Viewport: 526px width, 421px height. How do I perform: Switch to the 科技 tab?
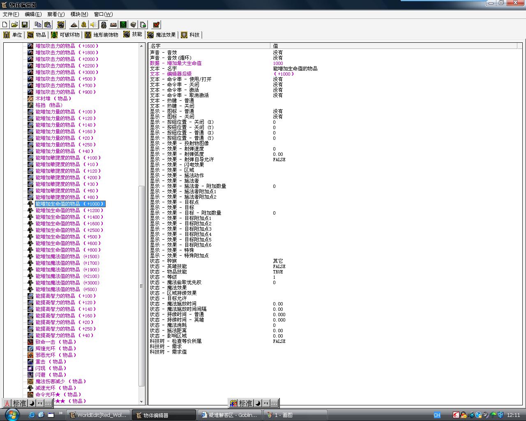click(x=190, y=35)
